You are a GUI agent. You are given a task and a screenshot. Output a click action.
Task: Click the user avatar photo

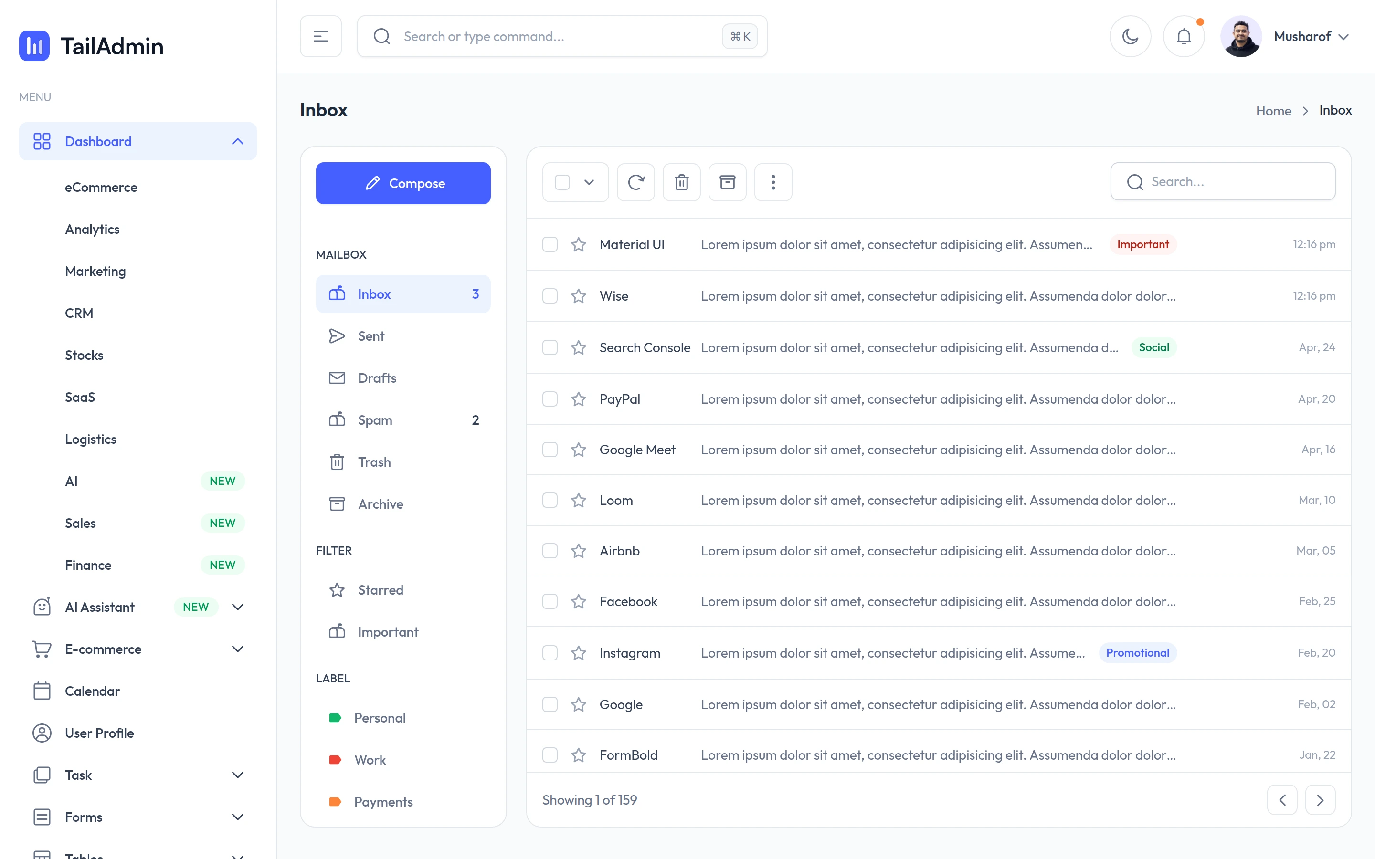pos(1241,36)
